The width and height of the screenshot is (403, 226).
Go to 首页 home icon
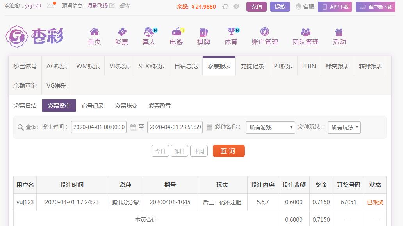pos(95,32)
